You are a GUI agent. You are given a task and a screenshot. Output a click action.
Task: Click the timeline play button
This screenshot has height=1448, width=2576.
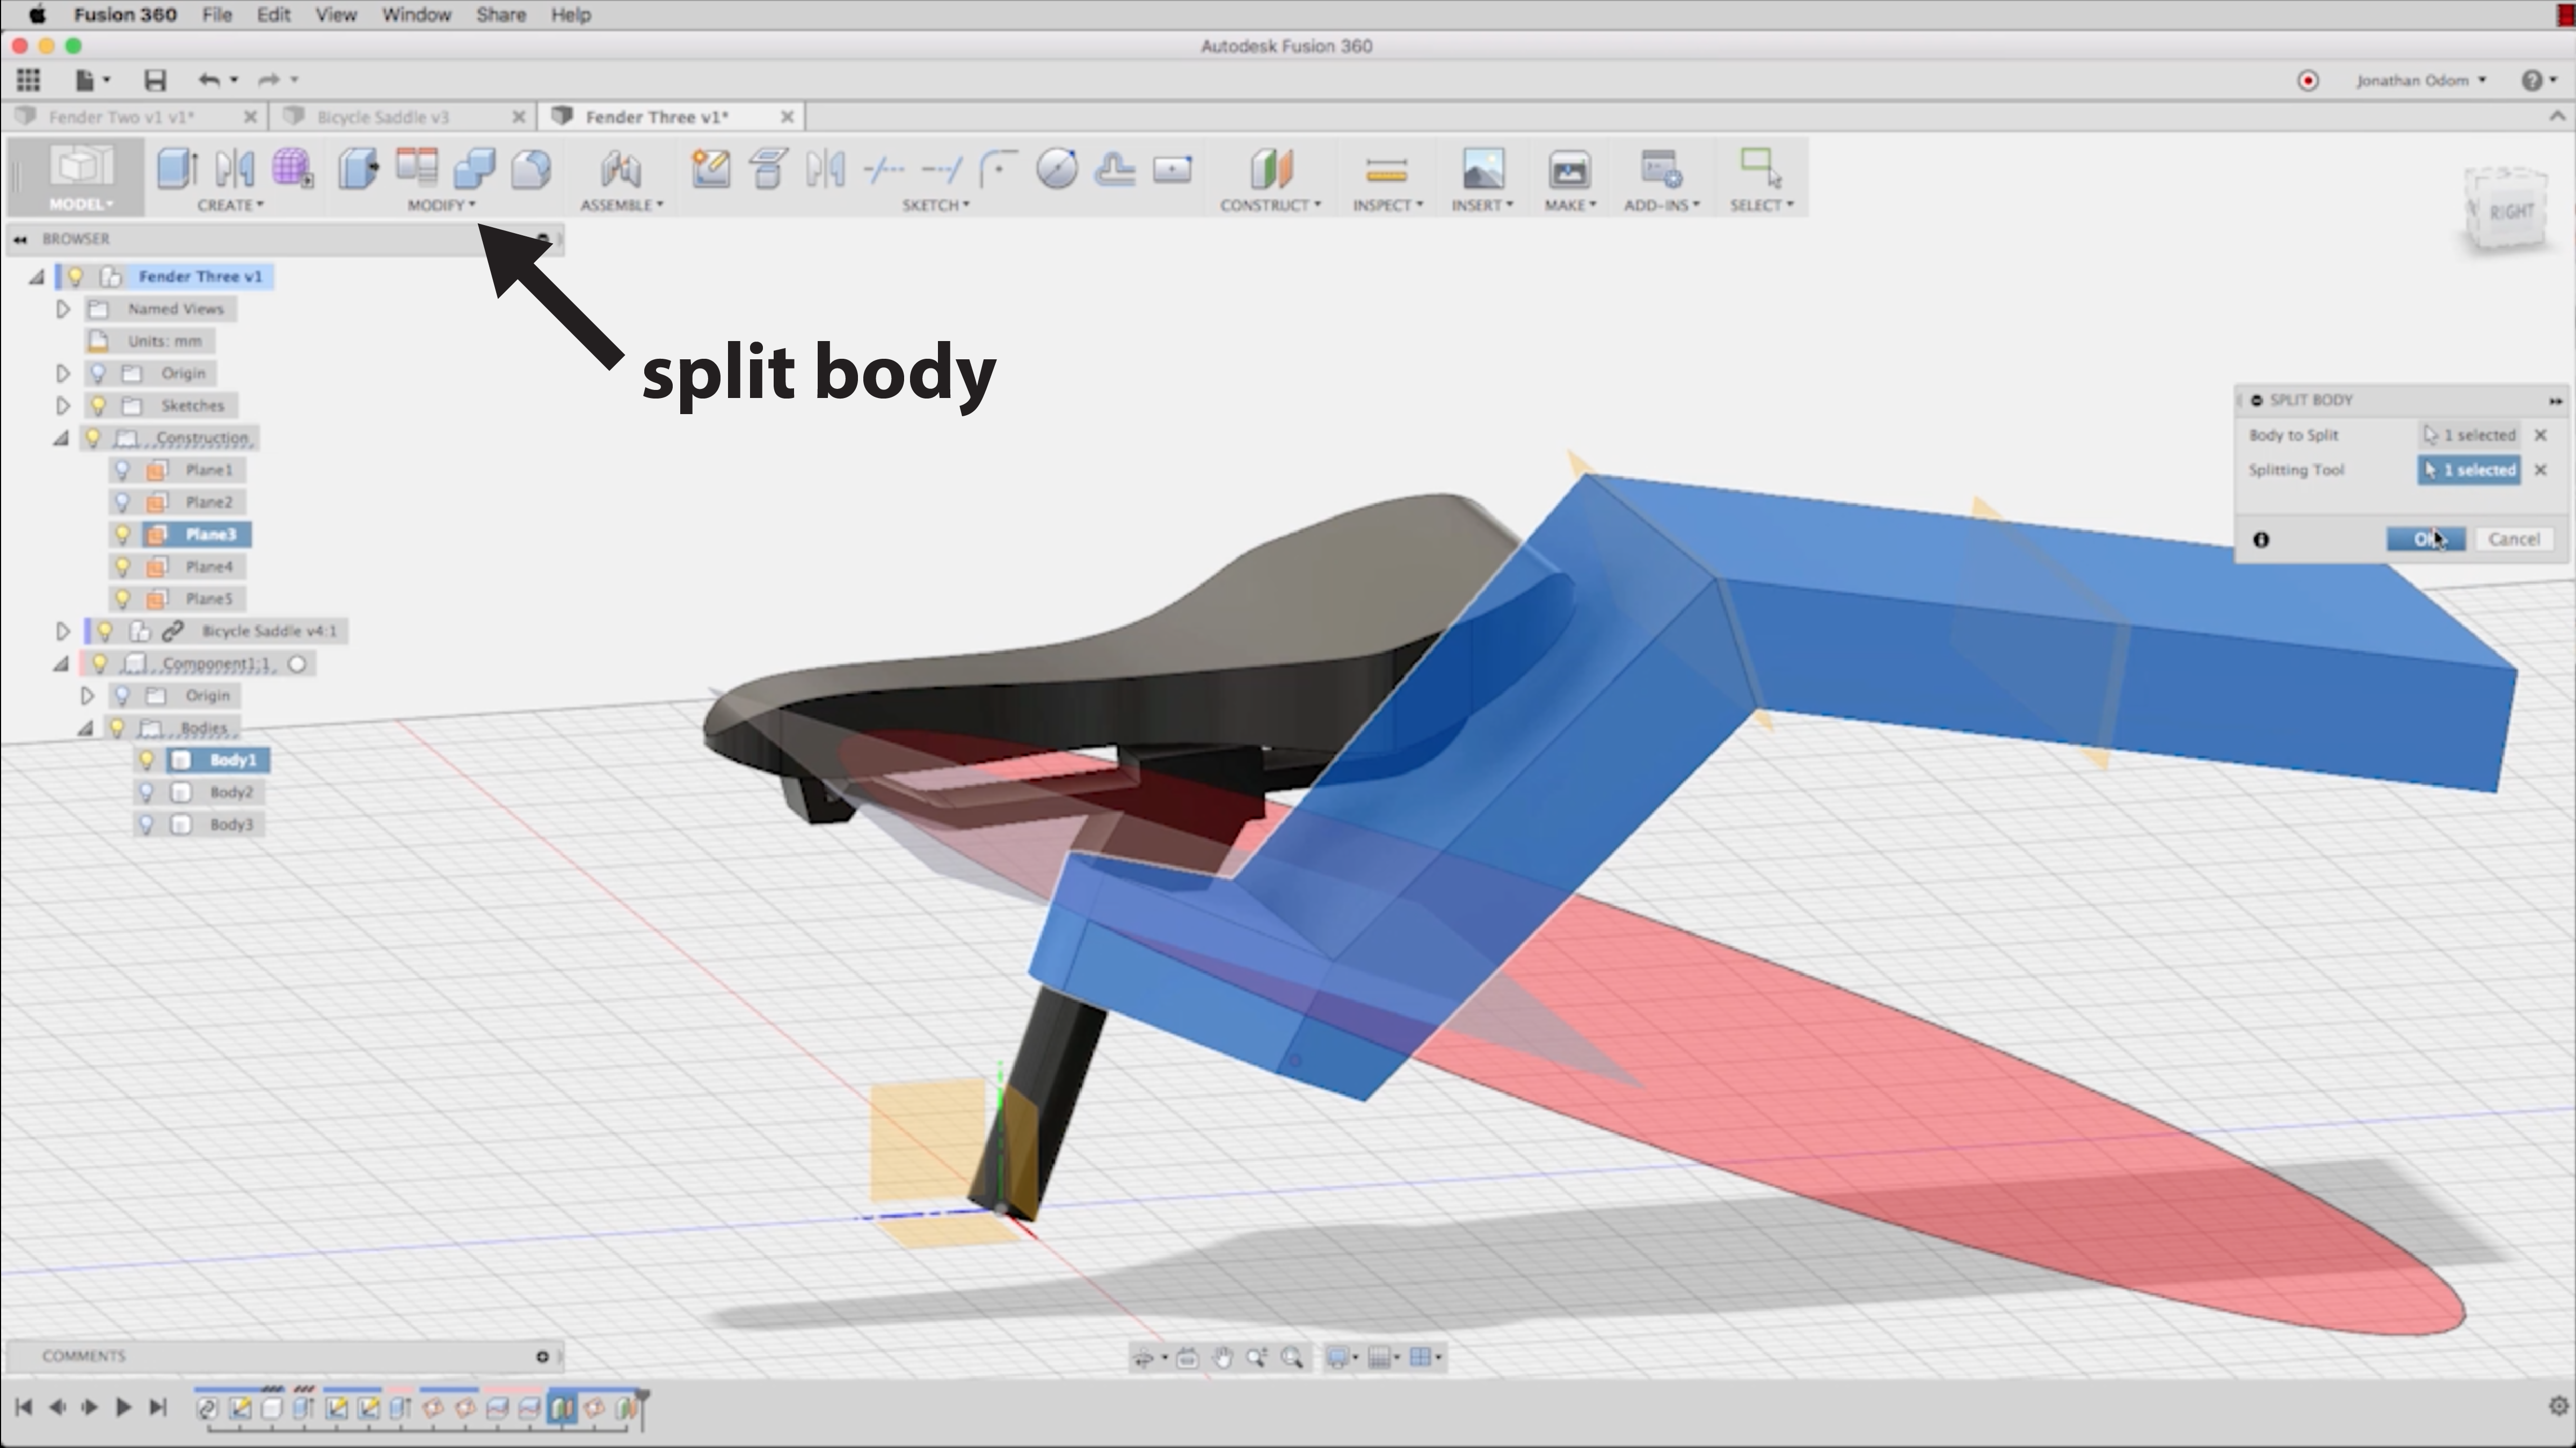click(x=124, y=1407)
